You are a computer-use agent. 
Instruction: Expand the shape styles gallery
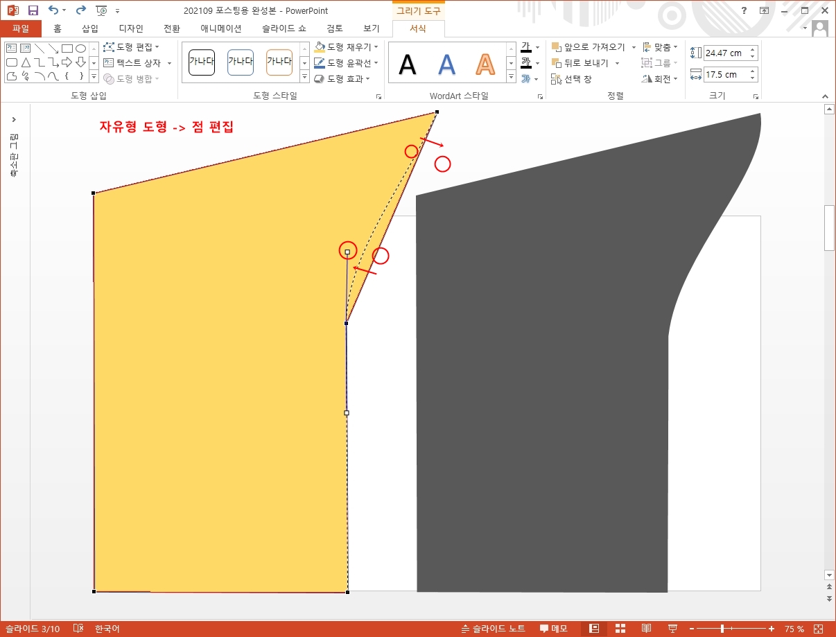coord(304,76)
